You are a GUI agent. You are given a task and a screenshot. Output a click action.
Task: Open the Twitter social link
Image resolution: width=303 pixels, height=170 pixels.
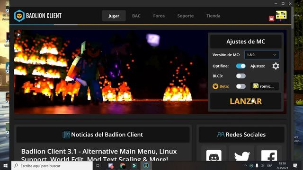click(242, 156)
